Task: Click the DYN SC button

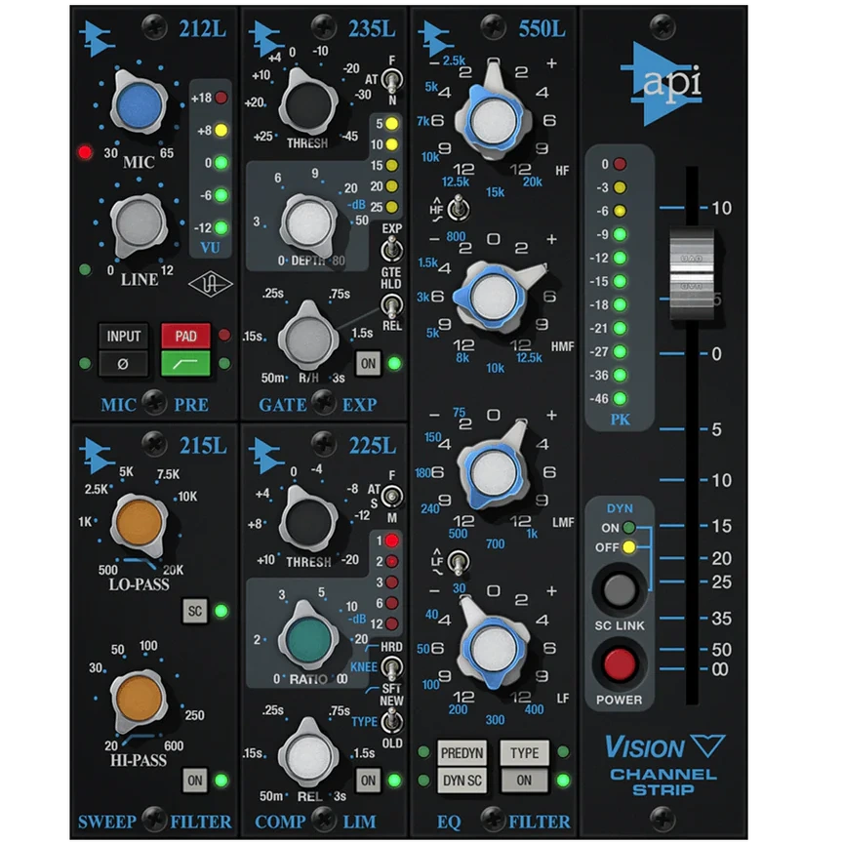Action: click(462, 781)
